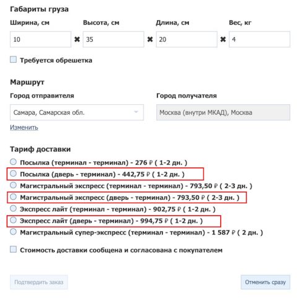Click the Город получателя Москва field
297x299 pixels.
point(223,112)
